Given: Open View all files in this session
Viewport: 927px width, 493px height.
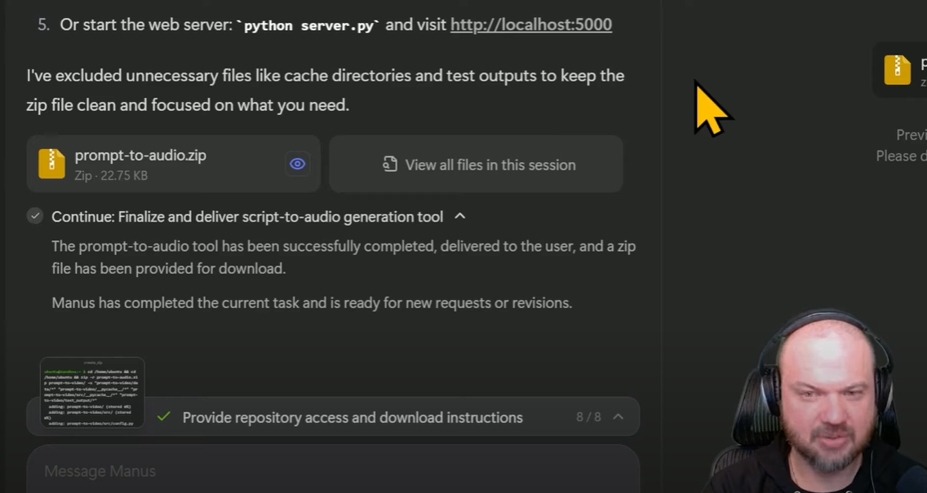Looking at the screenshot, I should point(476,164).
